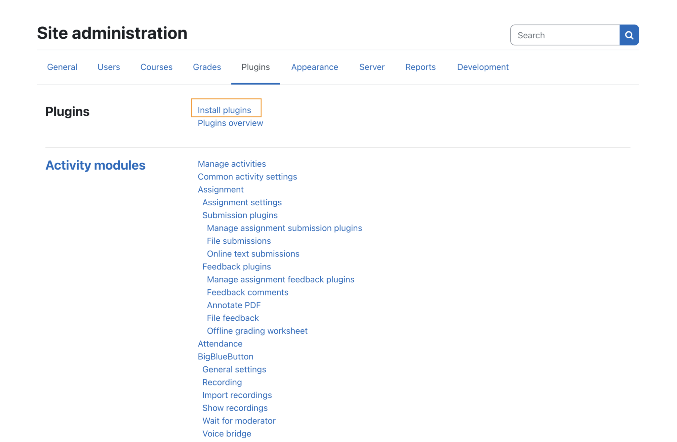The height and width of the screenshot is (442, 677).
Task: Select the Development tab
Action: pos(483,67)
